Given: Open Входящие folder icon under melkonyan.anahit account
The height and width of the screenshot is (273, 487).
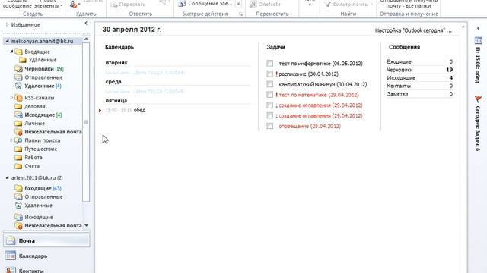Looking at the screenshot, I should point(18,52).
